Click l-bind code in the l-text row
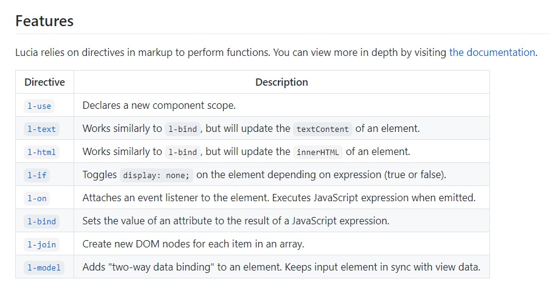The height and width of the screenshot is (293, 552). click(x=182, y=129)
